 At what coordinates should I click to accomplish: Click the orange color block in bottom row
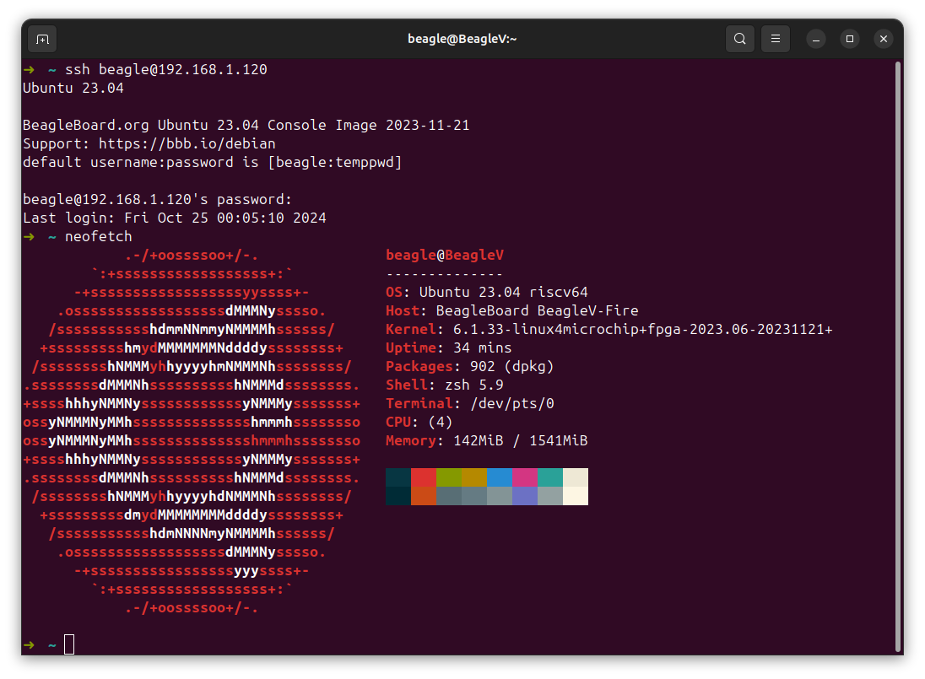[x=424, y=496]
